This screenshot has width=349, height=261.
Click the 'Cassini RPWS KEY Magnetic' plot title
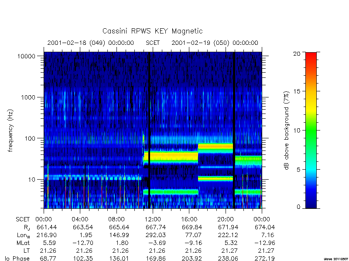tap(152, 31)
